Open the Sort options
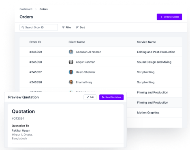This screenshot has height=150, width=190. (x=80, y=27)
